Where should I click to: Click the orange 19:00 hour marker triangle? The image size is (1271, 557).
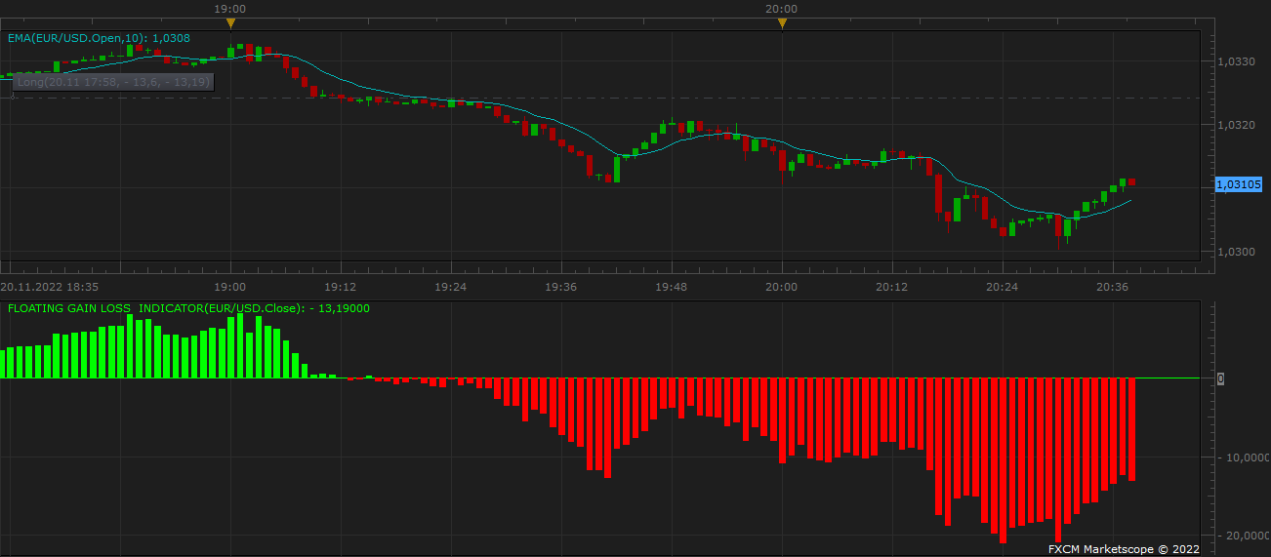tap(230, 22)
